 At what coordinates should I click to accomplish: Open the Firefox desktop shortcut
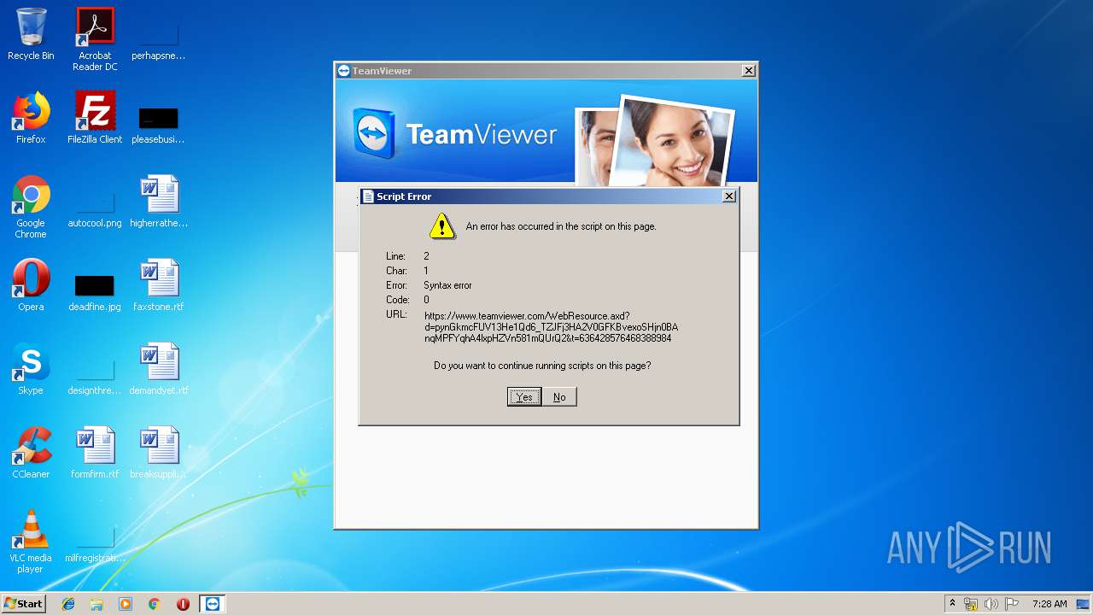[x=31, y=118]
